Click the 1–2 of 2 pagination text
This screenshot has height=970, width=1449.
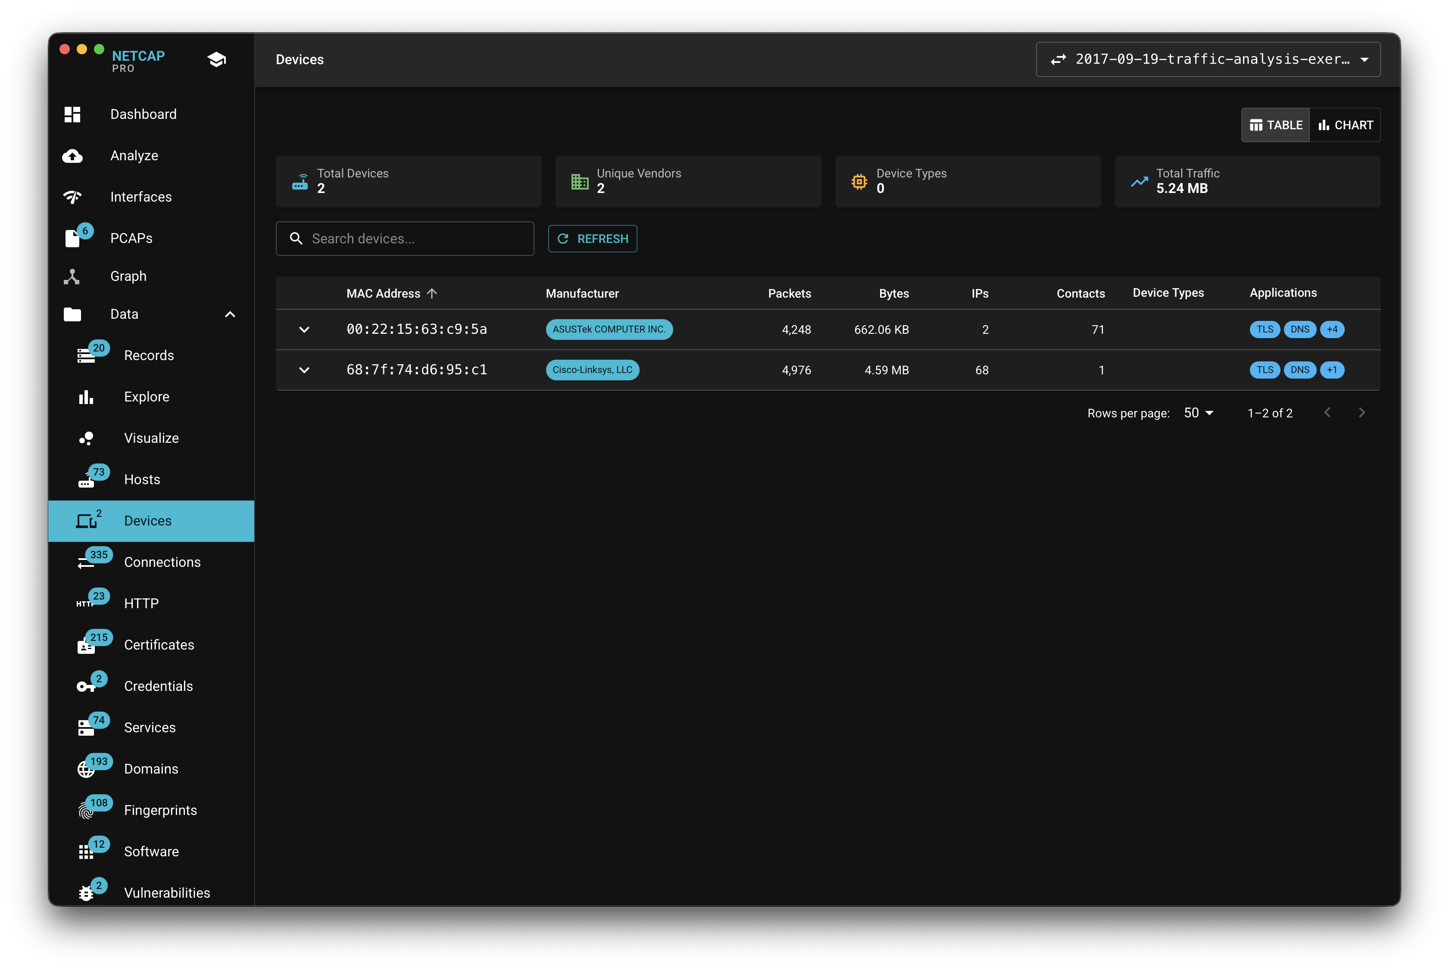tap(1270, 413)
